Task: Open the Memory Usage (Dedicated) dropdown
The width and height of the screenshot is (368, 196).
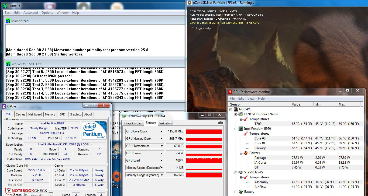Action: tap(162, 168)
